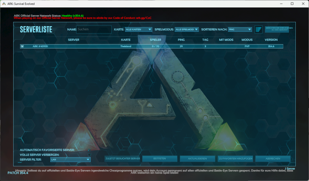Screen dimensions: 309x181
Task: Sort by the Ping column header
Action: (181, 40)
